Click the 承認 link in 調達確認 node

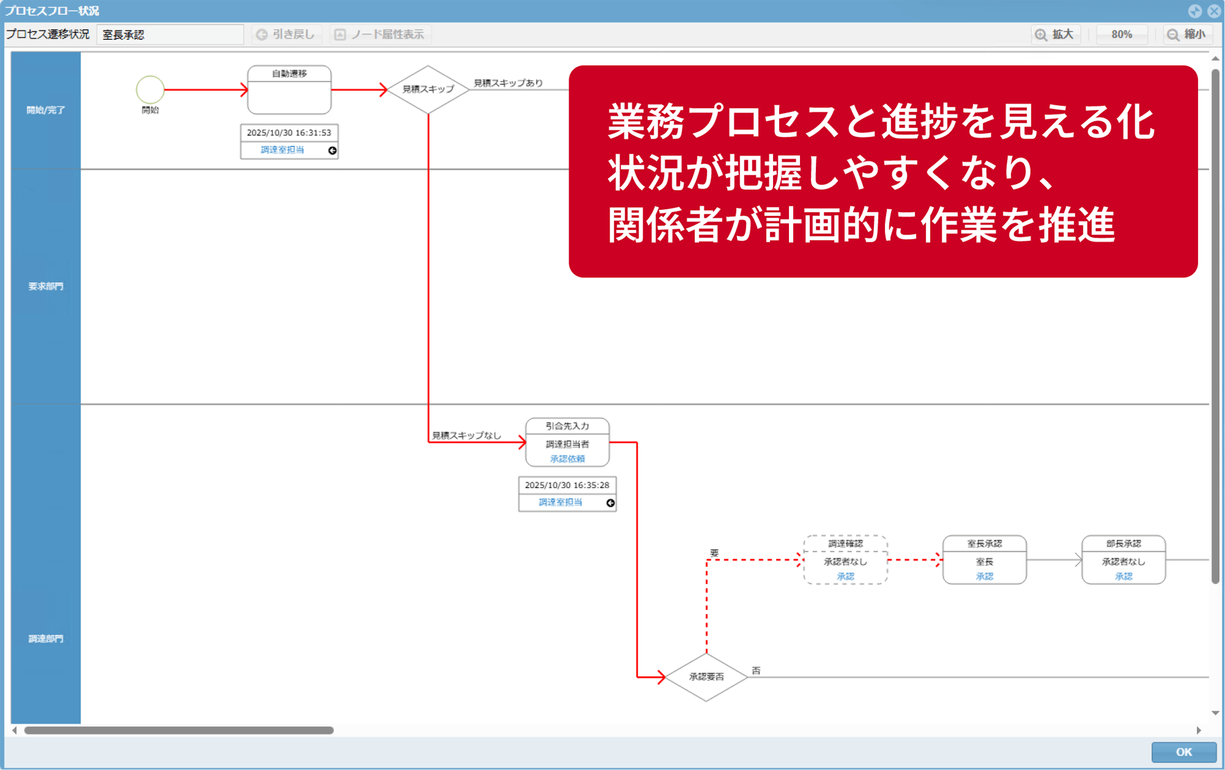click(x=845, y=576)
